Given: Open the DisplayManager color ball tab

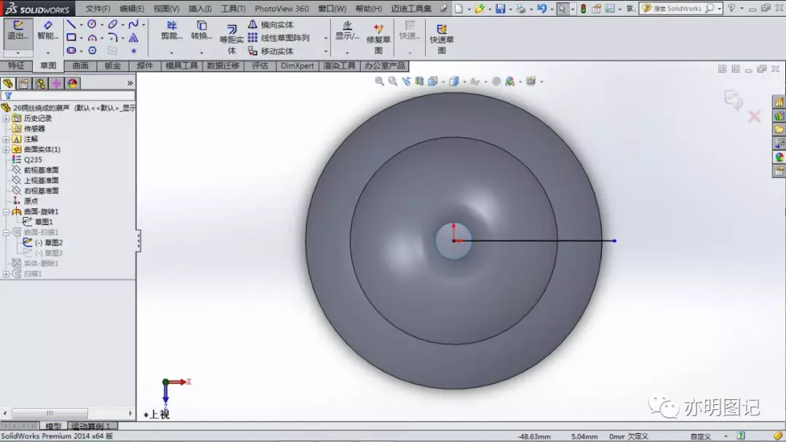Looking at the screenshot, I should tap(72, 83).
